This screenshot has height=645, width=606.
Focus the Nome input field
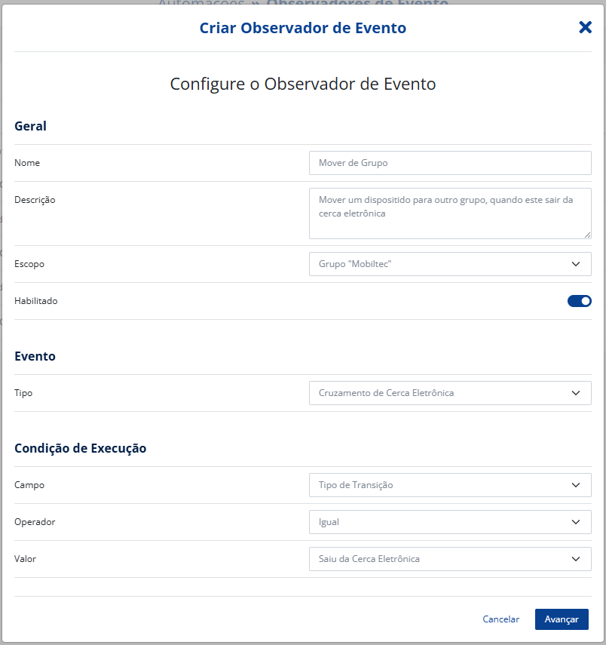click(x=449, y=163)
